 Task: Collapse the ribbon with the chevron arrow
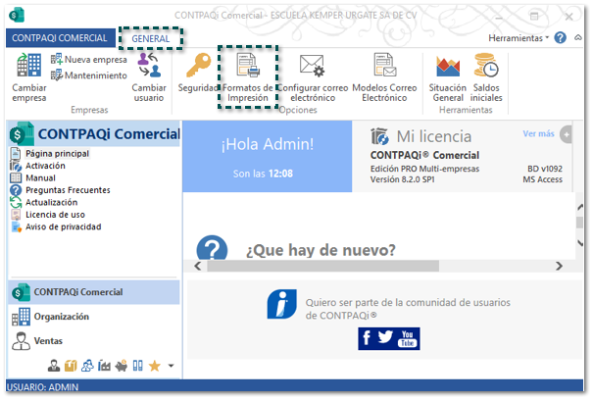pyautogui.click(x=576, y=38)
